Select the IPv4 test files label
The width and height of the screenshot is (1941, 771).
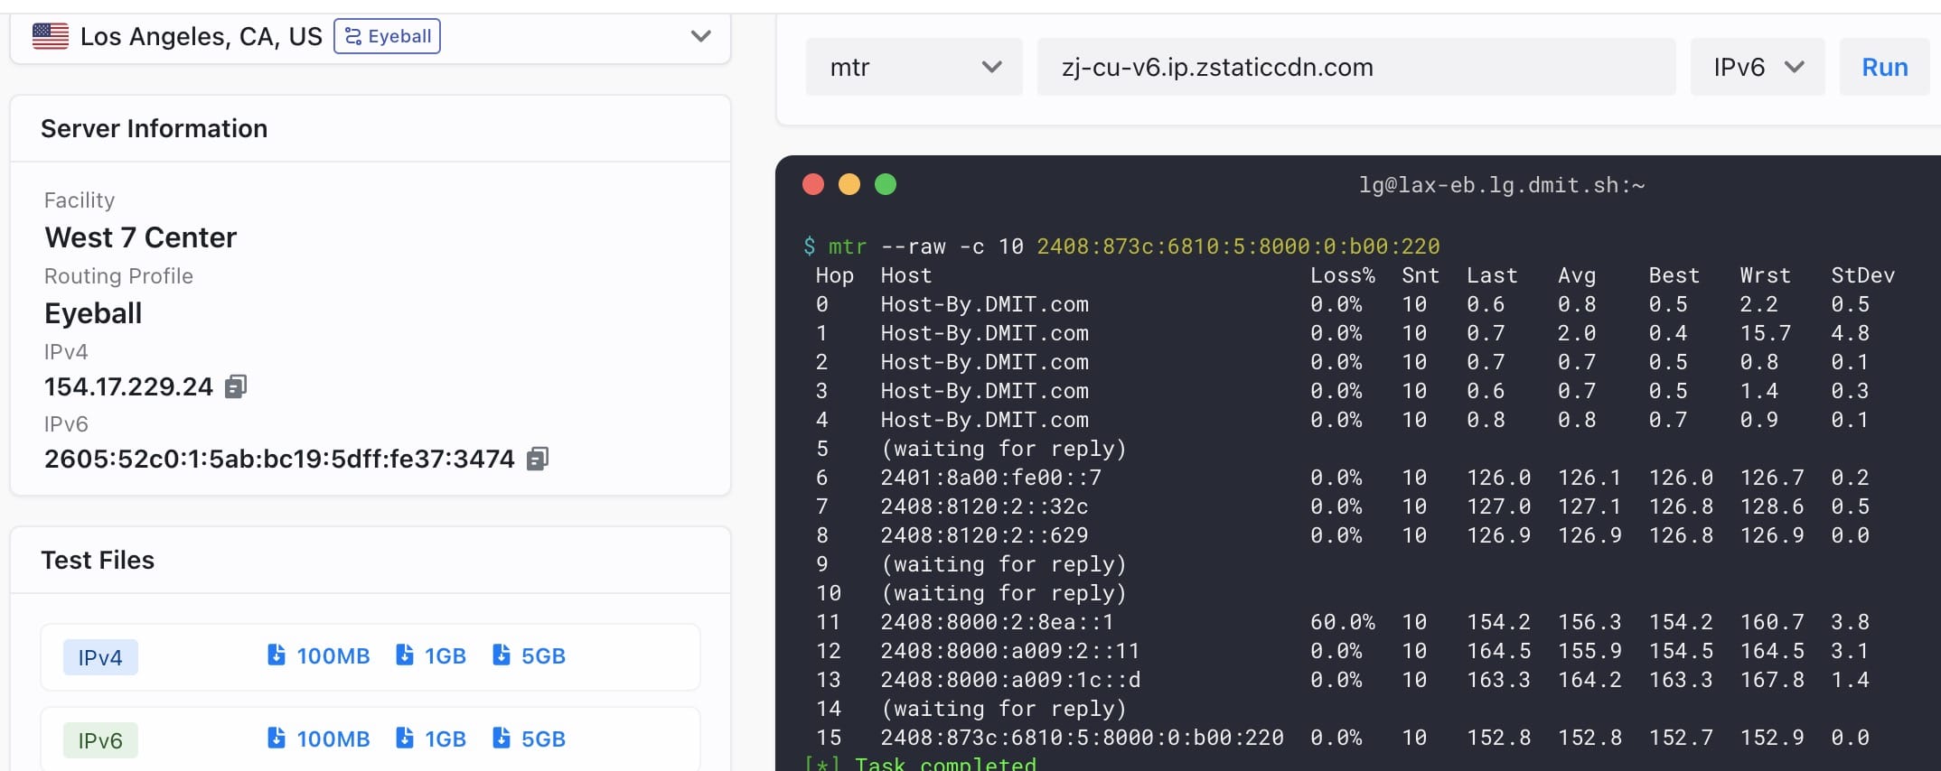[100, 657]
